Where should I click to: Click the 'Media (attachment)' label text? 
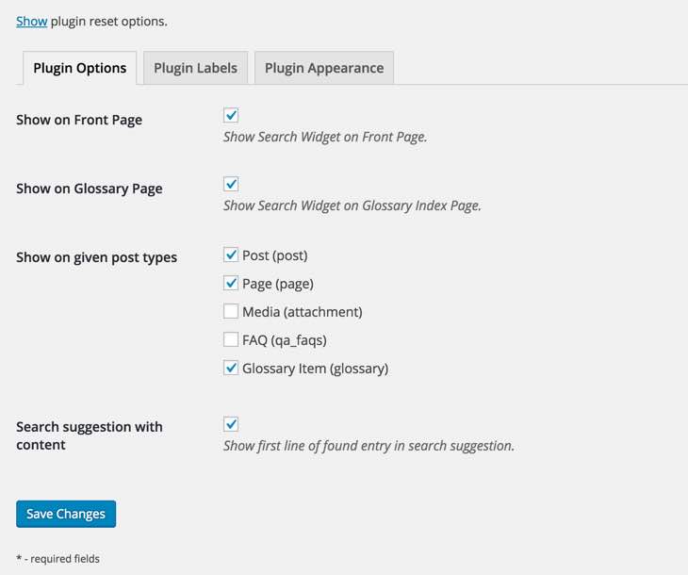point(302,312)
